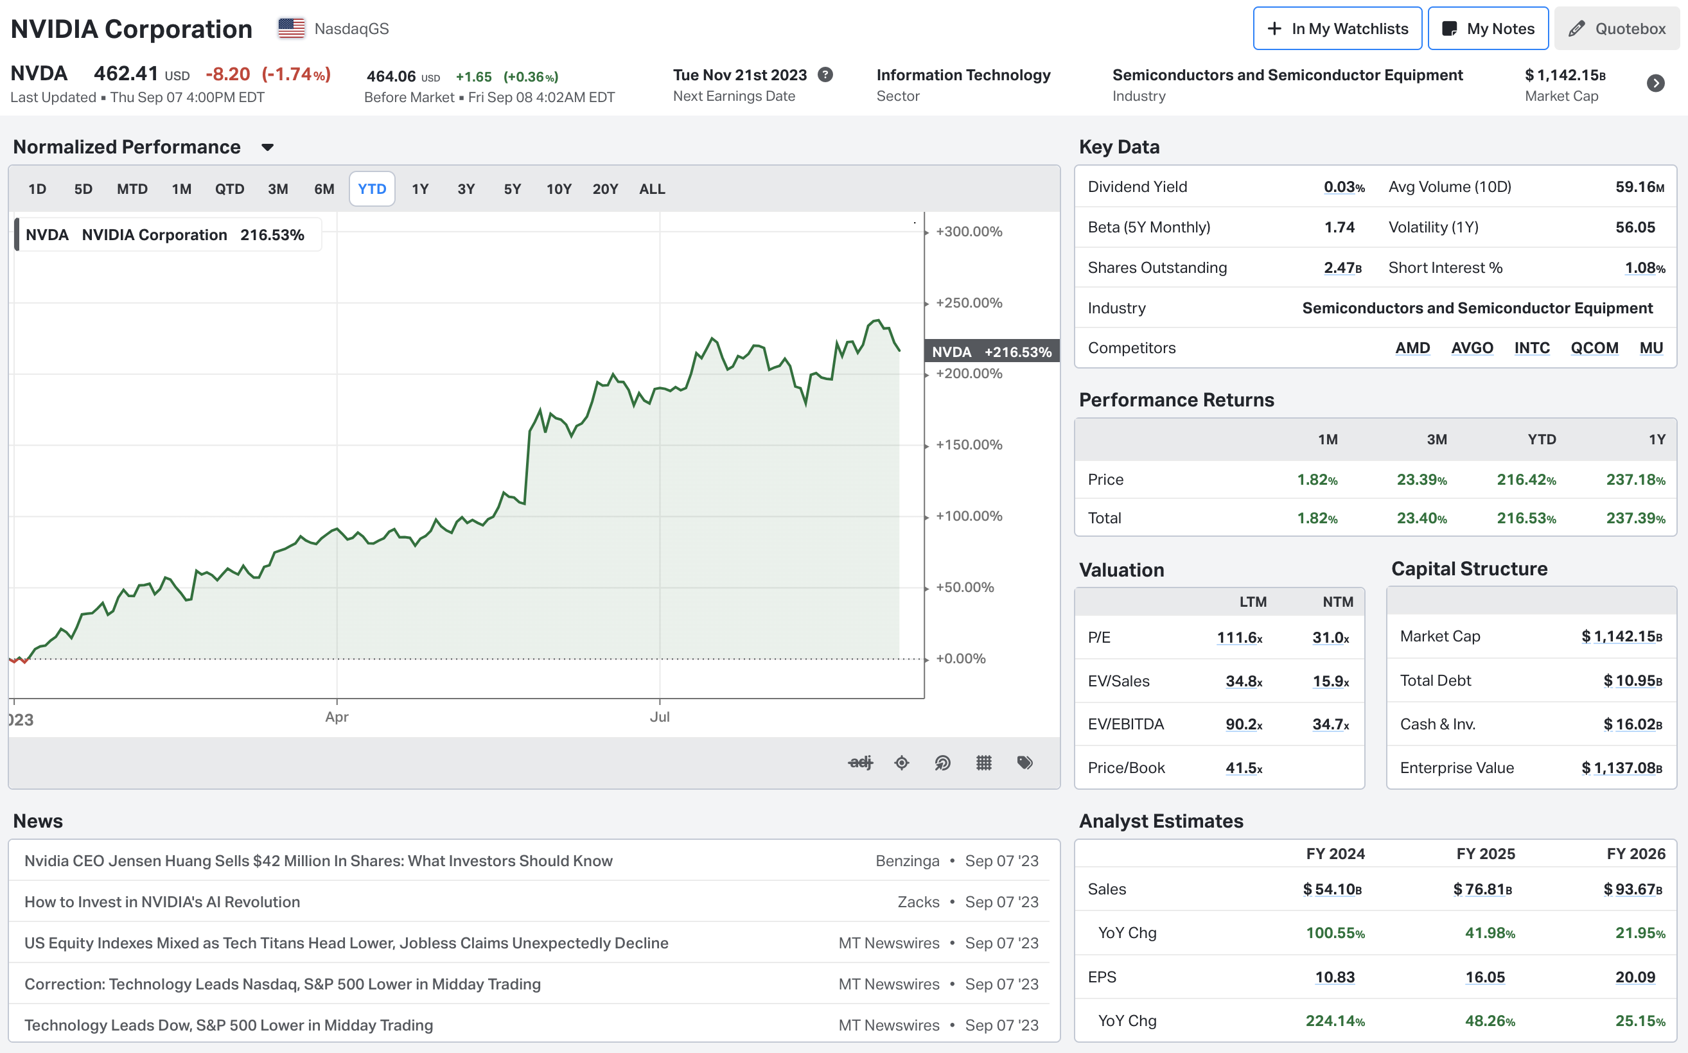Click the US flag exchange icon
The height and width of the screenshot is (1053, 1688).
coord(291,28)
